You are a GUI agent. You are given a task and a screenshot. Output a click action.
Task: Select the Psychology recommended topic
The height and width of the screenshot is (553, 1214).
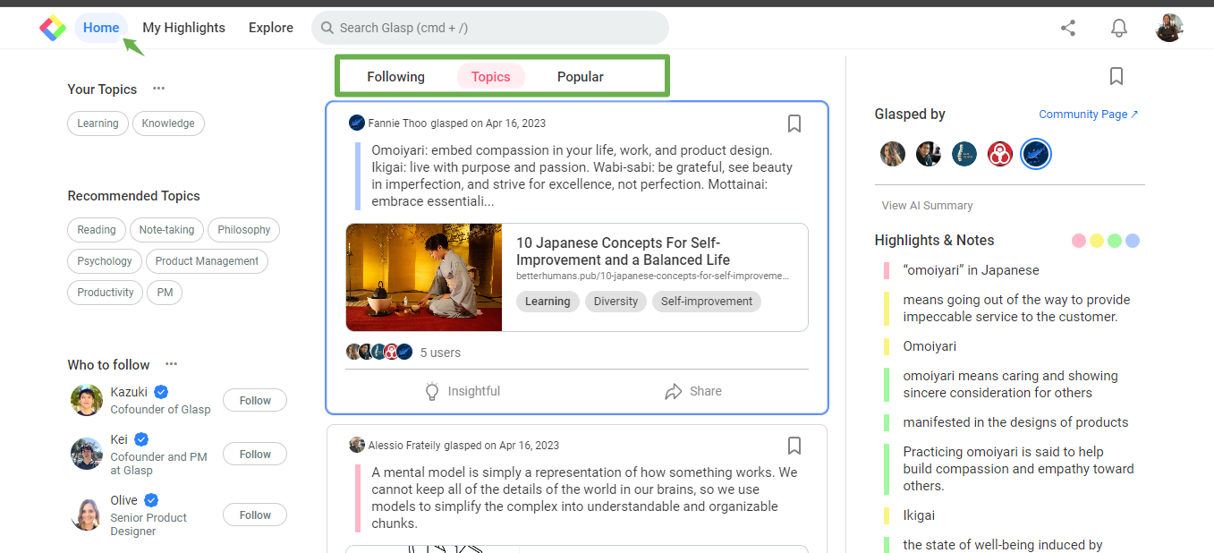[105, 261]
